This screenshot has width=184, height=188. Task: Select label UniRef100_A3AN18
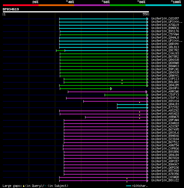(165, 123)
